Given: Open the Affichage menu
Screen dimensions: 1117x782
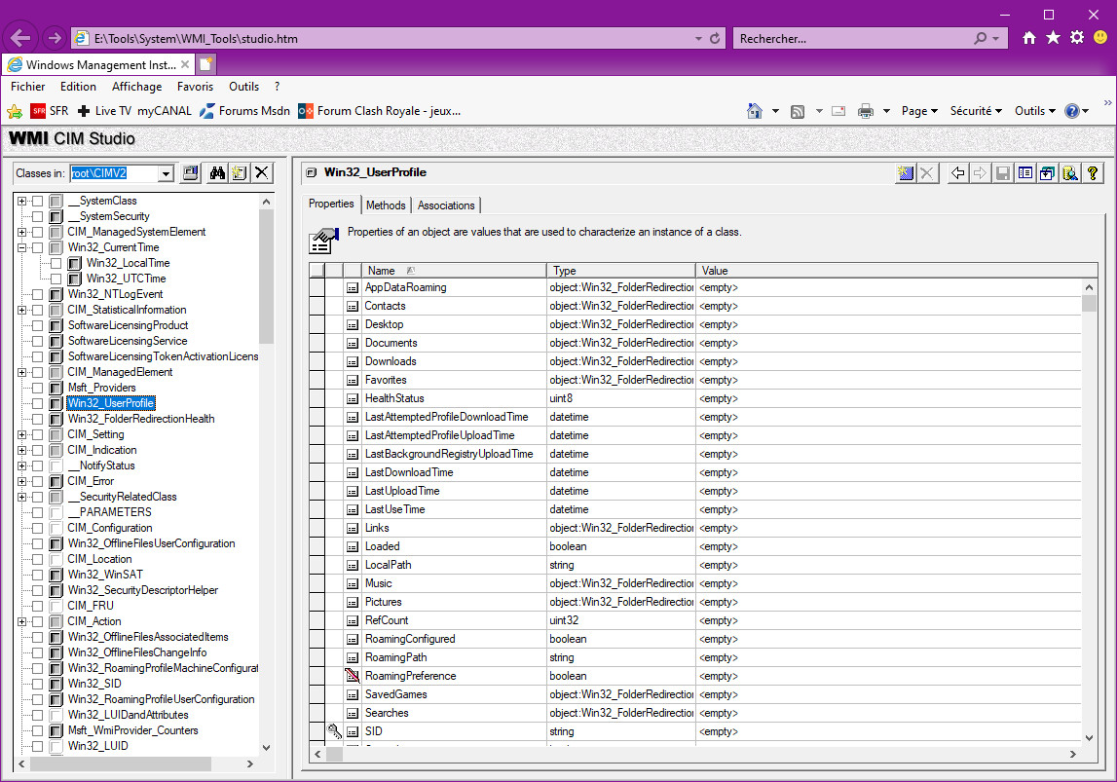Looking at the screenshot, I should point(136,87).
